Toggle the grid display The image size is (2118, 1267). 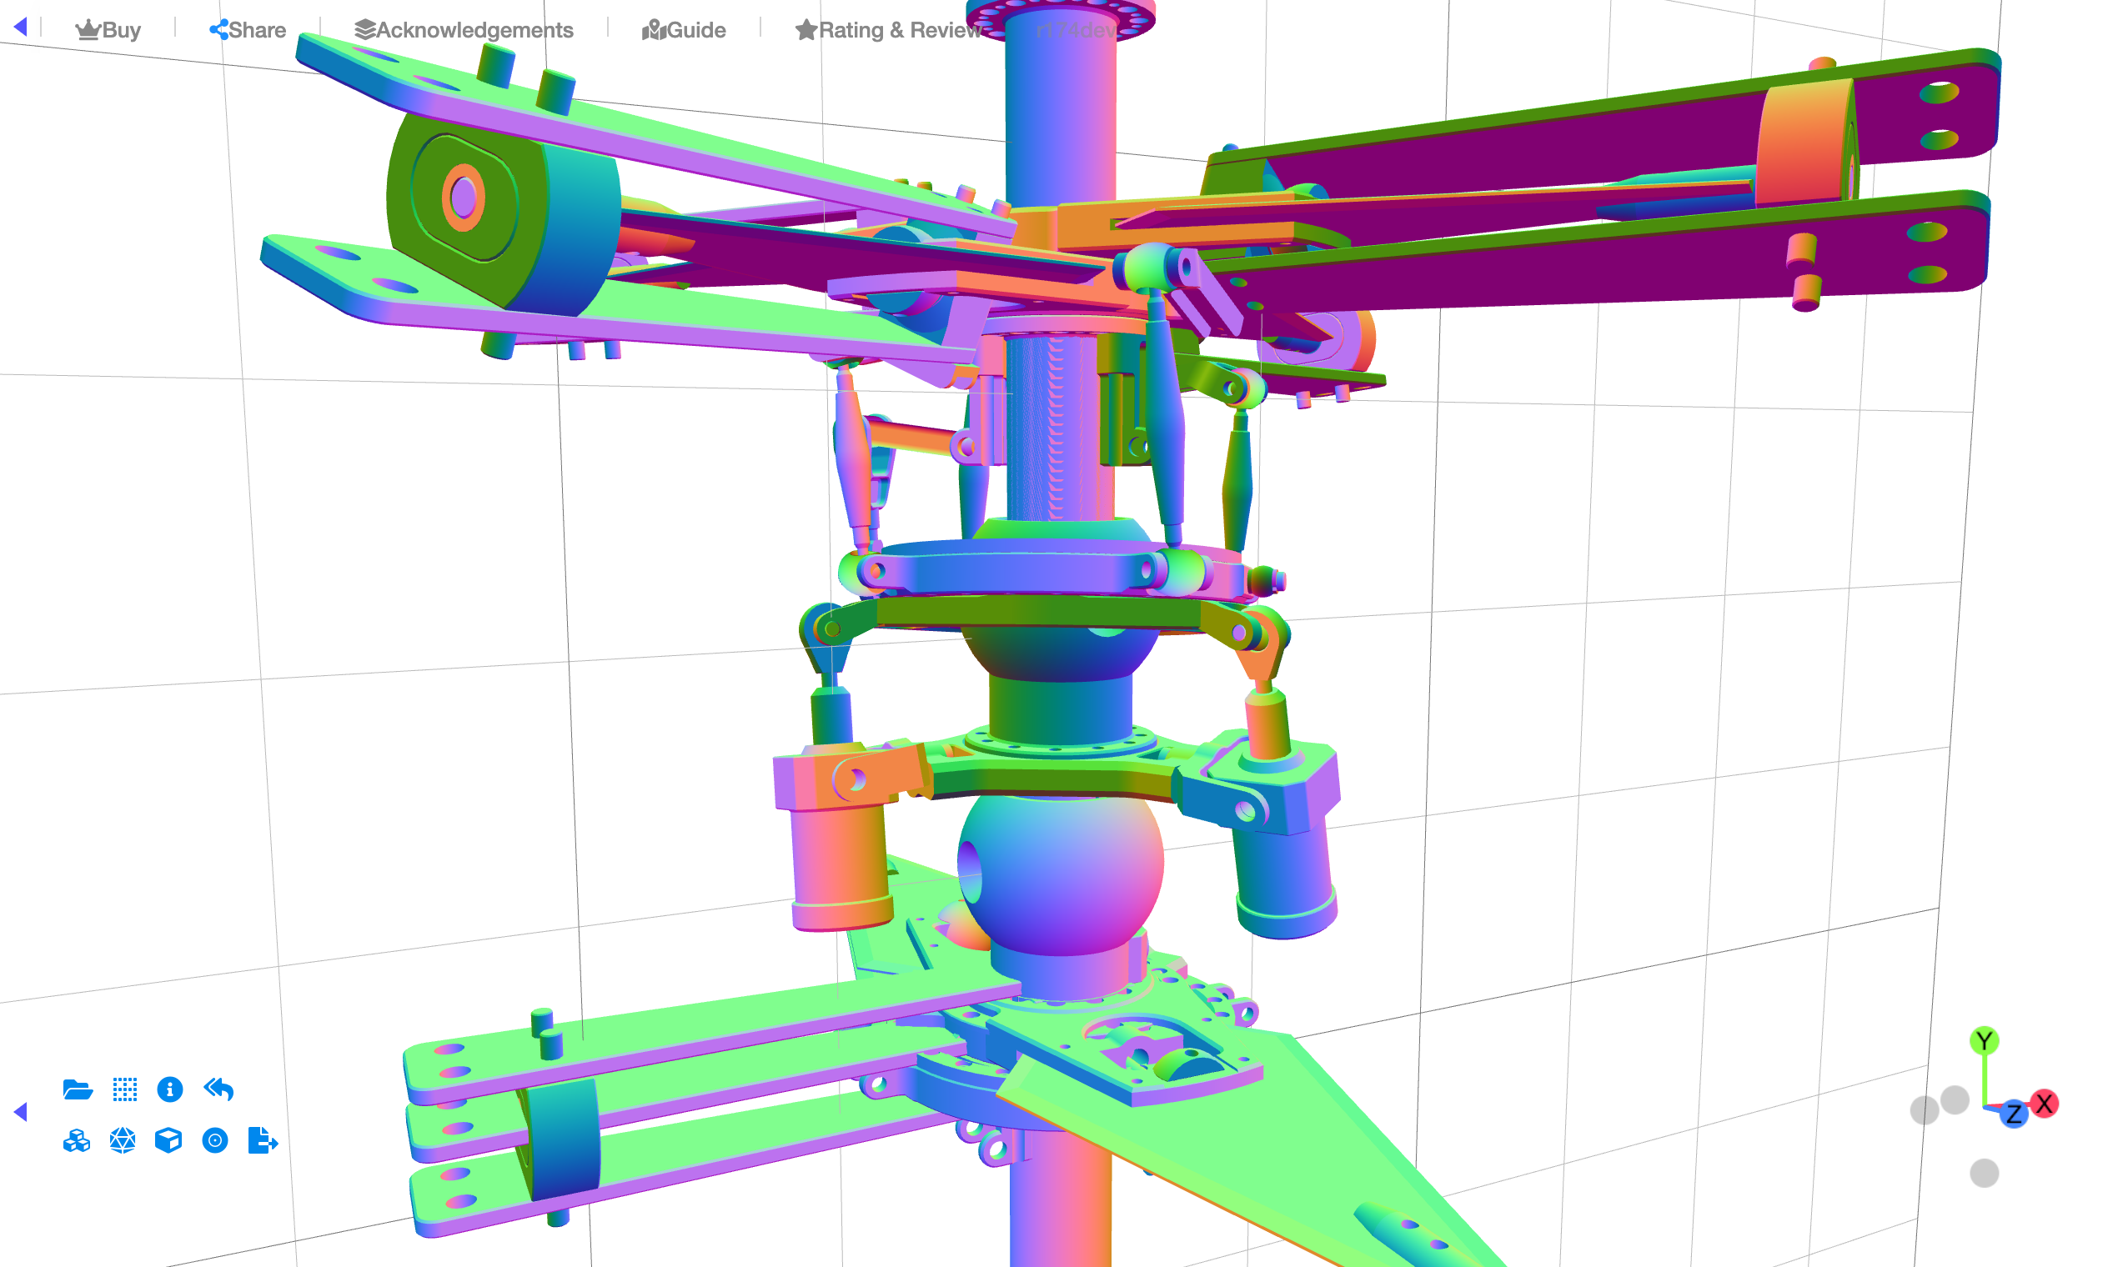click(124, 1089)
